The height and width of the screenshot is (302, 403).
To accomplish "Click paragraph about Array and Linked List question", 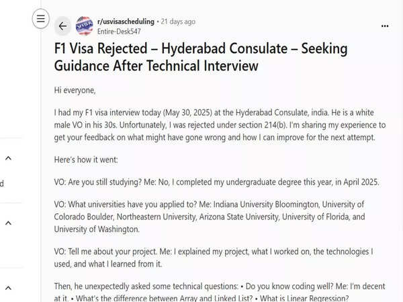I will (x=220, y=292).
